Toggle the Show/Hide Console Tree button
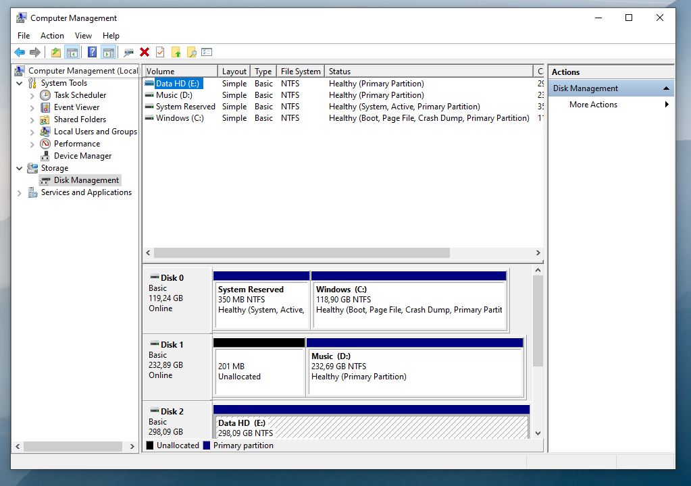The image size is (691, 486). [72, 52]
